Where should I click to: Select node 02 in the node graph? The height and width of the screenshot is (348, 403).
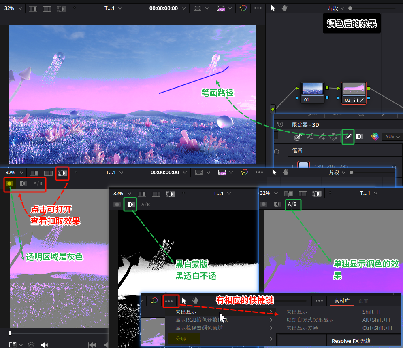354,93
